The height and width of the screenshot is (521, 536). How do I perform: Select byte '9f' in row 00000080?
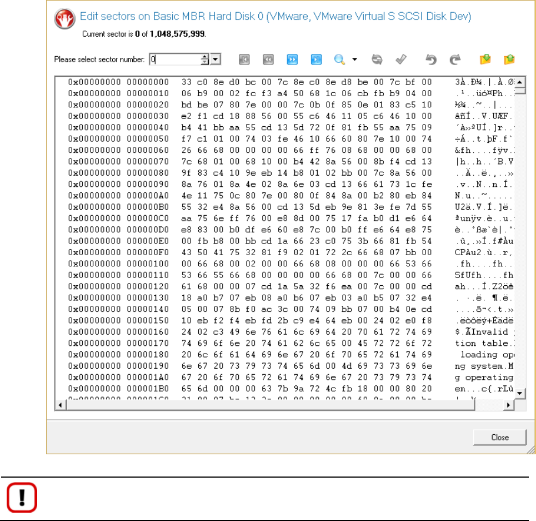point(186,173)
